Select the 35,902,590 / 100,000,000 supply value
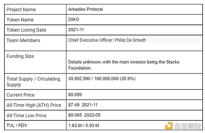The height and width of the screenshot is (133, 205). coord(102,79)
